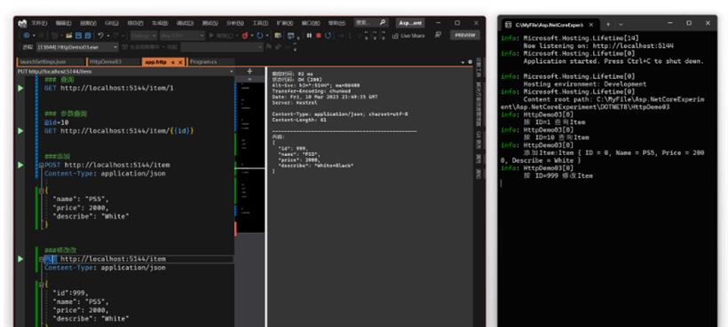Open the terminal tab dropdown chevron
This screenshot has height=327, width=728.
621,24
